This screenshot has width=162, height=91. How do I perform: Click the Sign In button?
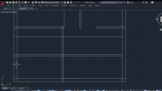pyautogui.click(x=131, y=2)
